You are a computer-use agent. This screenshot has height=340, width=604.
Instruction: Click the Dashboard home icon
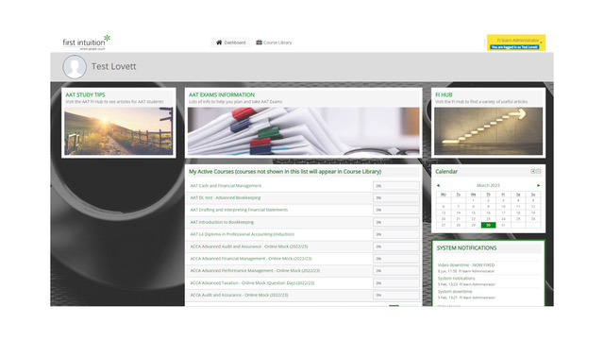point(219,42)
